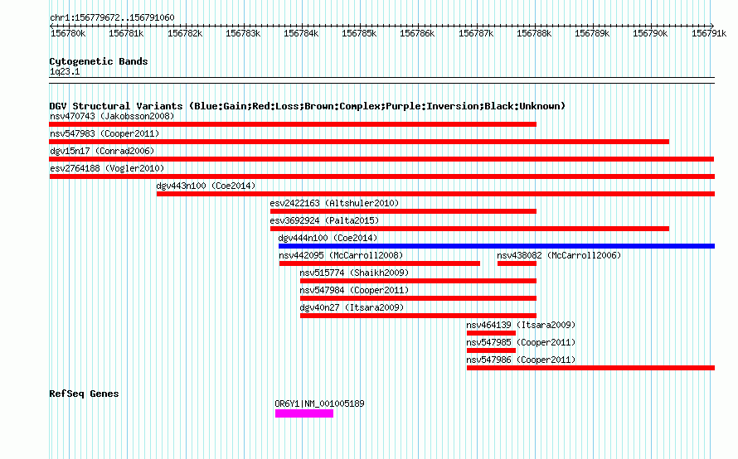
Task: Open dgv443n100 (Coe2014) variant label
Action: tap(206, 186)
